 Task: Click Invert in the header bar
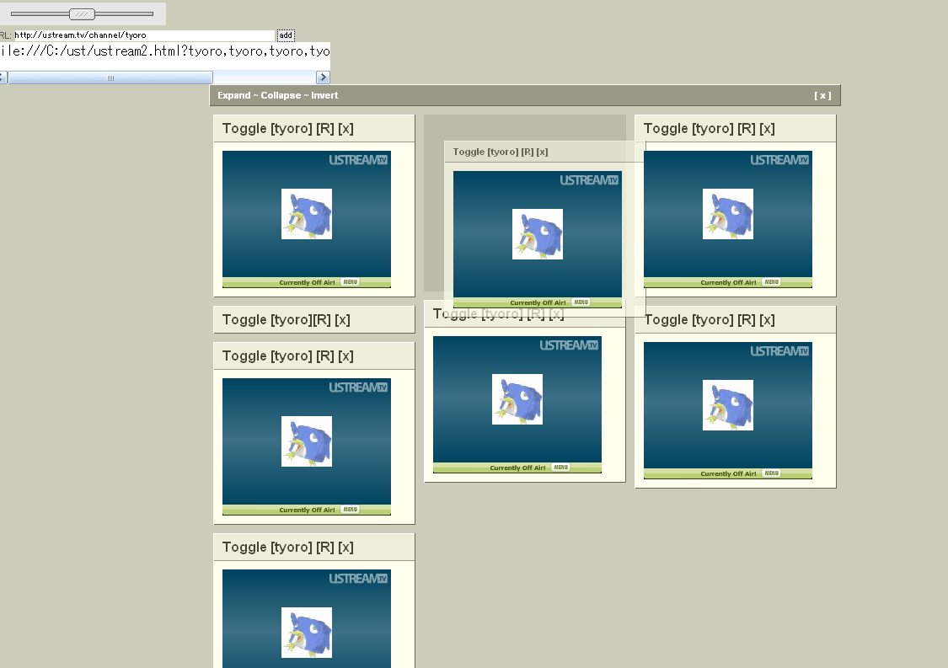(324, 96)
